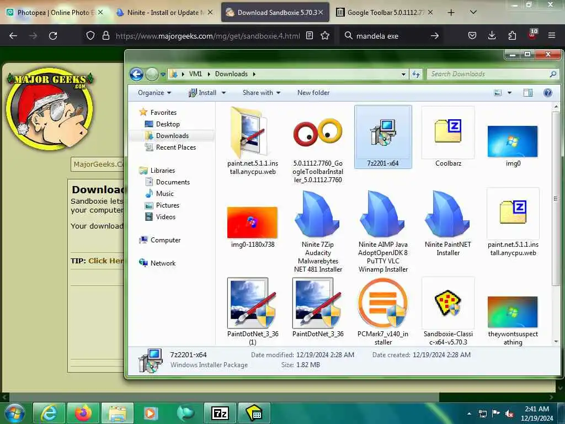Image resolution: width=565 pixels, height=424 pixels.
Task: Open the Firefox application menu
Action: pyautogui.click(x=552, y=36)
